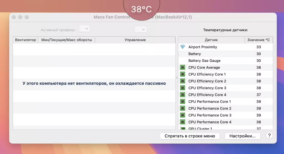284x154 pixels.
Task: Click the Вентилятор column header
Action: coord(26,40)
